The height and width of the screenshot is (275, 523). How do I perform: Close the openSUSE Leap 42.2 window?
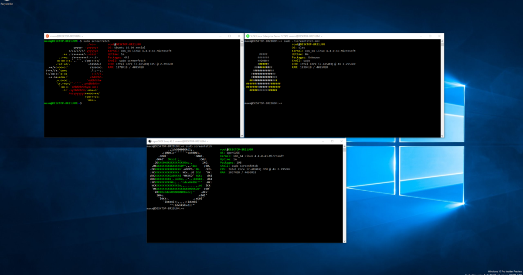[341, 141]
